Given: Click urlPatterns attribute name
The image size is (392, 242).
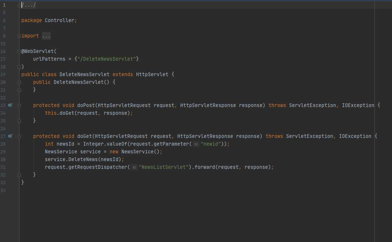Looking at the screenshot, I should click(49, 59).
